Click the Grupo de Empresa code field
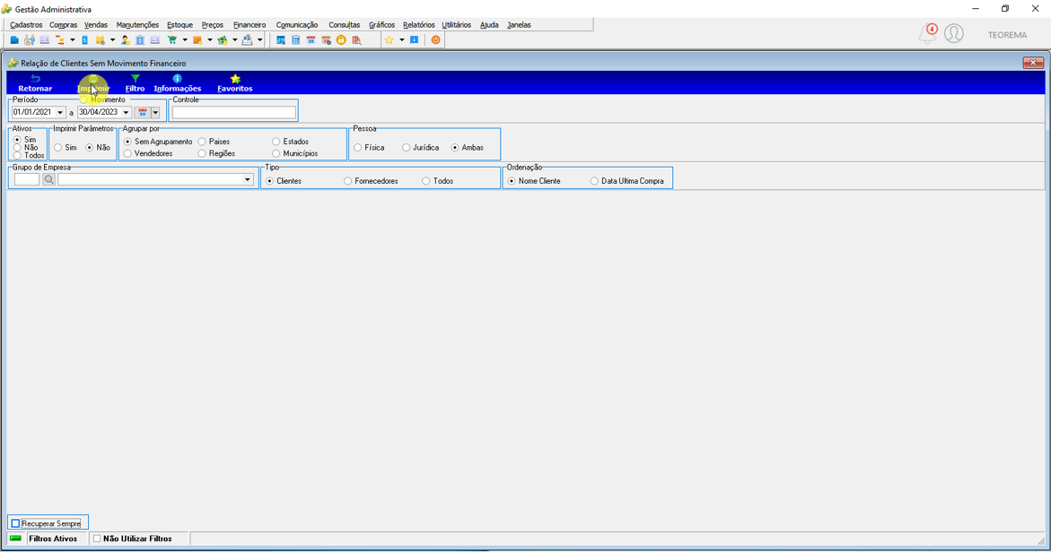Viewport: 1051px width, 552px height. tap(27, 179)
